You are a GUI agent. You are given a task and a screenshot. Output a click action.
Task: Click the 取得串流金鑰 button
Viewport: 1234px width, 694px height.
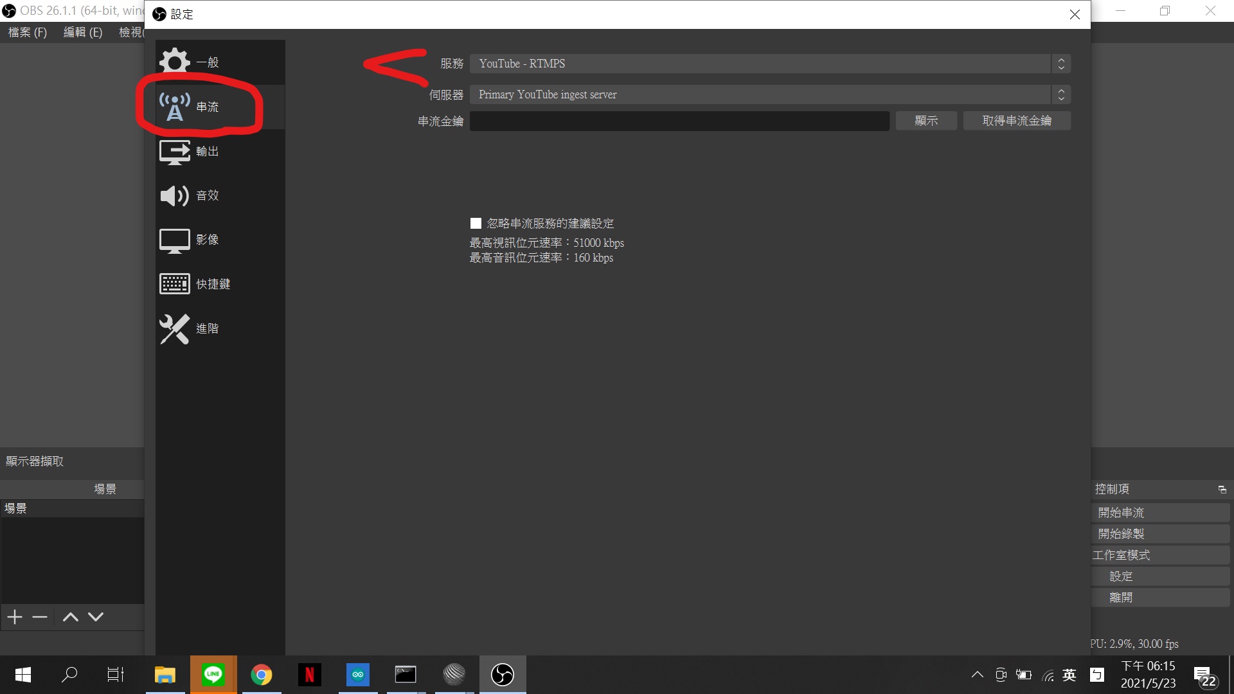pyautogui.click(x=1017, y=121)
